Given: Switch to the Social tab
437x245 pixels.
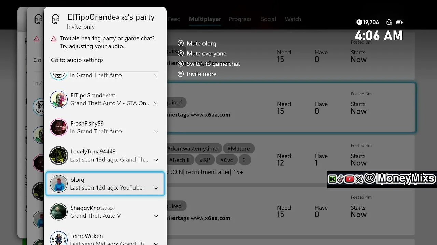Looking at the screenshot, I should [x=268, y=19].
